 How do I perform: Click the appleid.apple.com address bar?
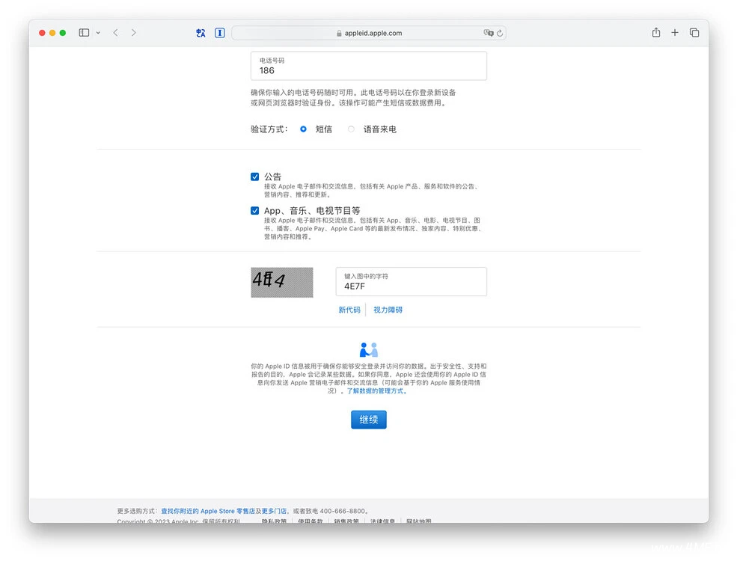coord(369,33)
